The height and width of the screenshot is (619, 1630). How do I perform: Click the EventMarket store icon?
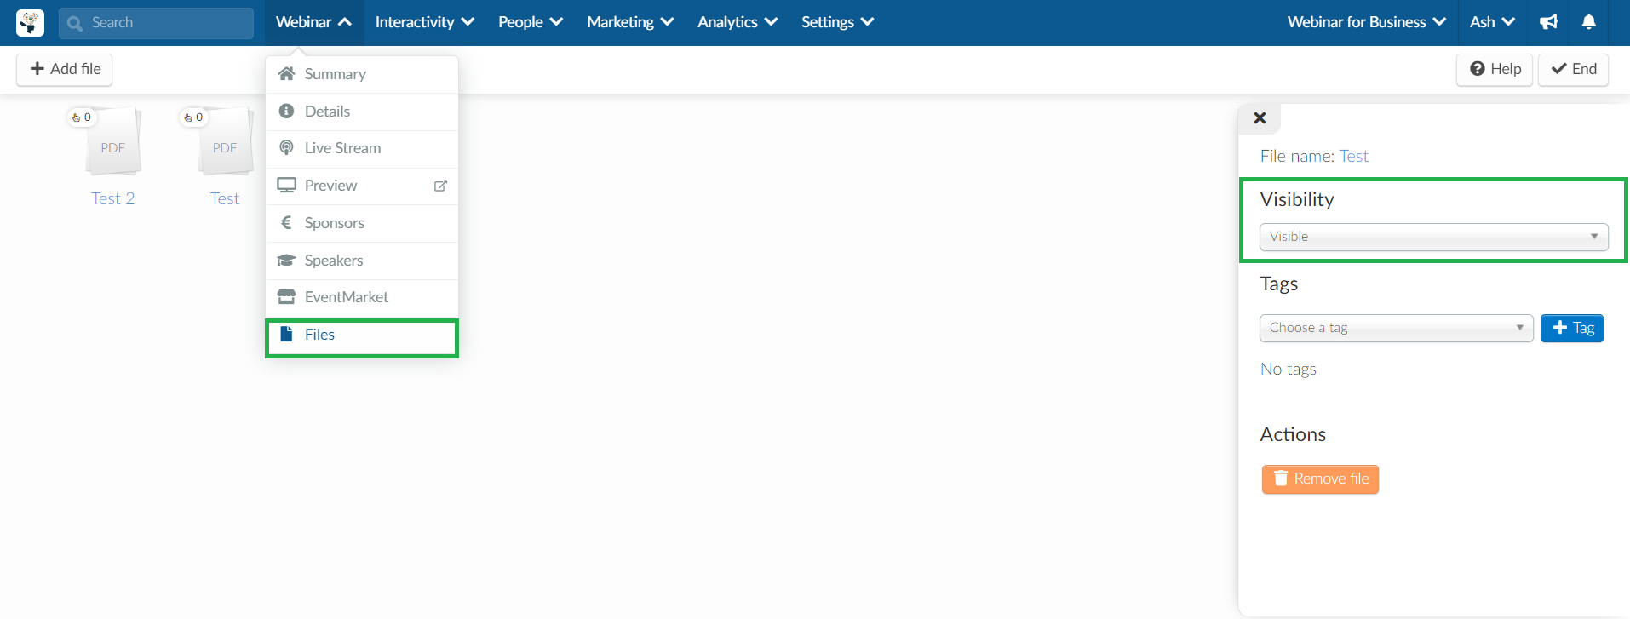point(287,297)
